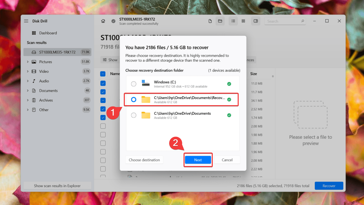Click the scan completed checkmark status icon
The width and height of the screenshot is (364, 205).
[113, 21]
